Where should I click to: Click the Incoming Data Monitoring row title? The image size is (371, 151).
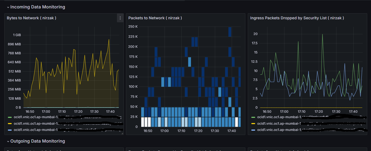[x=38, y=7]
